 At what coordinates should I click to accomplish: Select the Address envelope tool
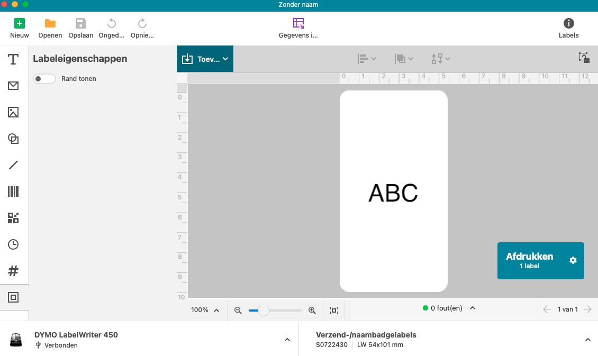(13, 86)
